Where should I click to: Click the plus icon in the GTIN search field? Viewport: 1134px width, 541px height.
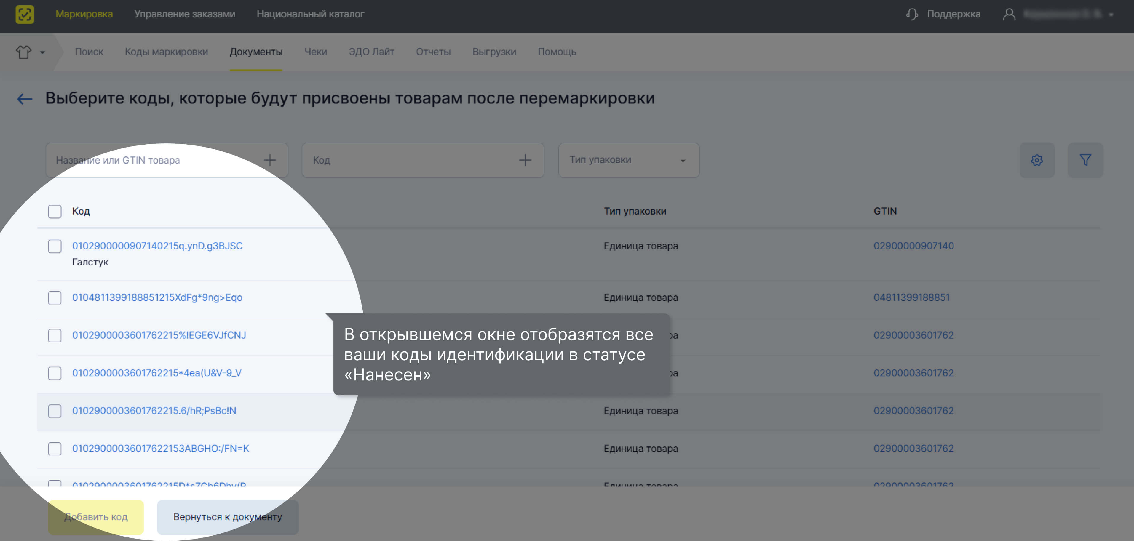[270, 160]
